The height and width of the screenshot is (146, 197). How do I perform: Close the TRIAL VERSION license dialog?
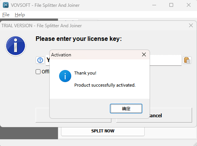(x=191, y=25)
